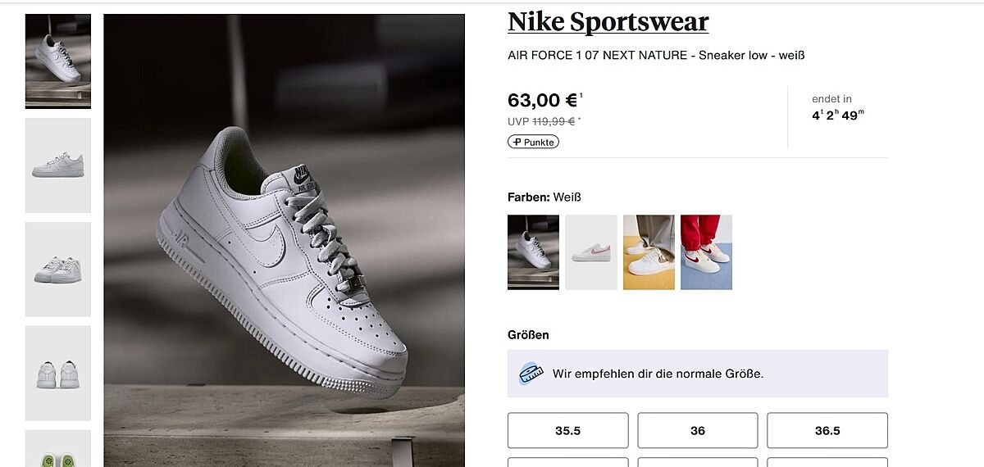Pick the color variant shown with beige trousers
The height and width of the screenshot is (467, 984).
(x=649, y=252)
